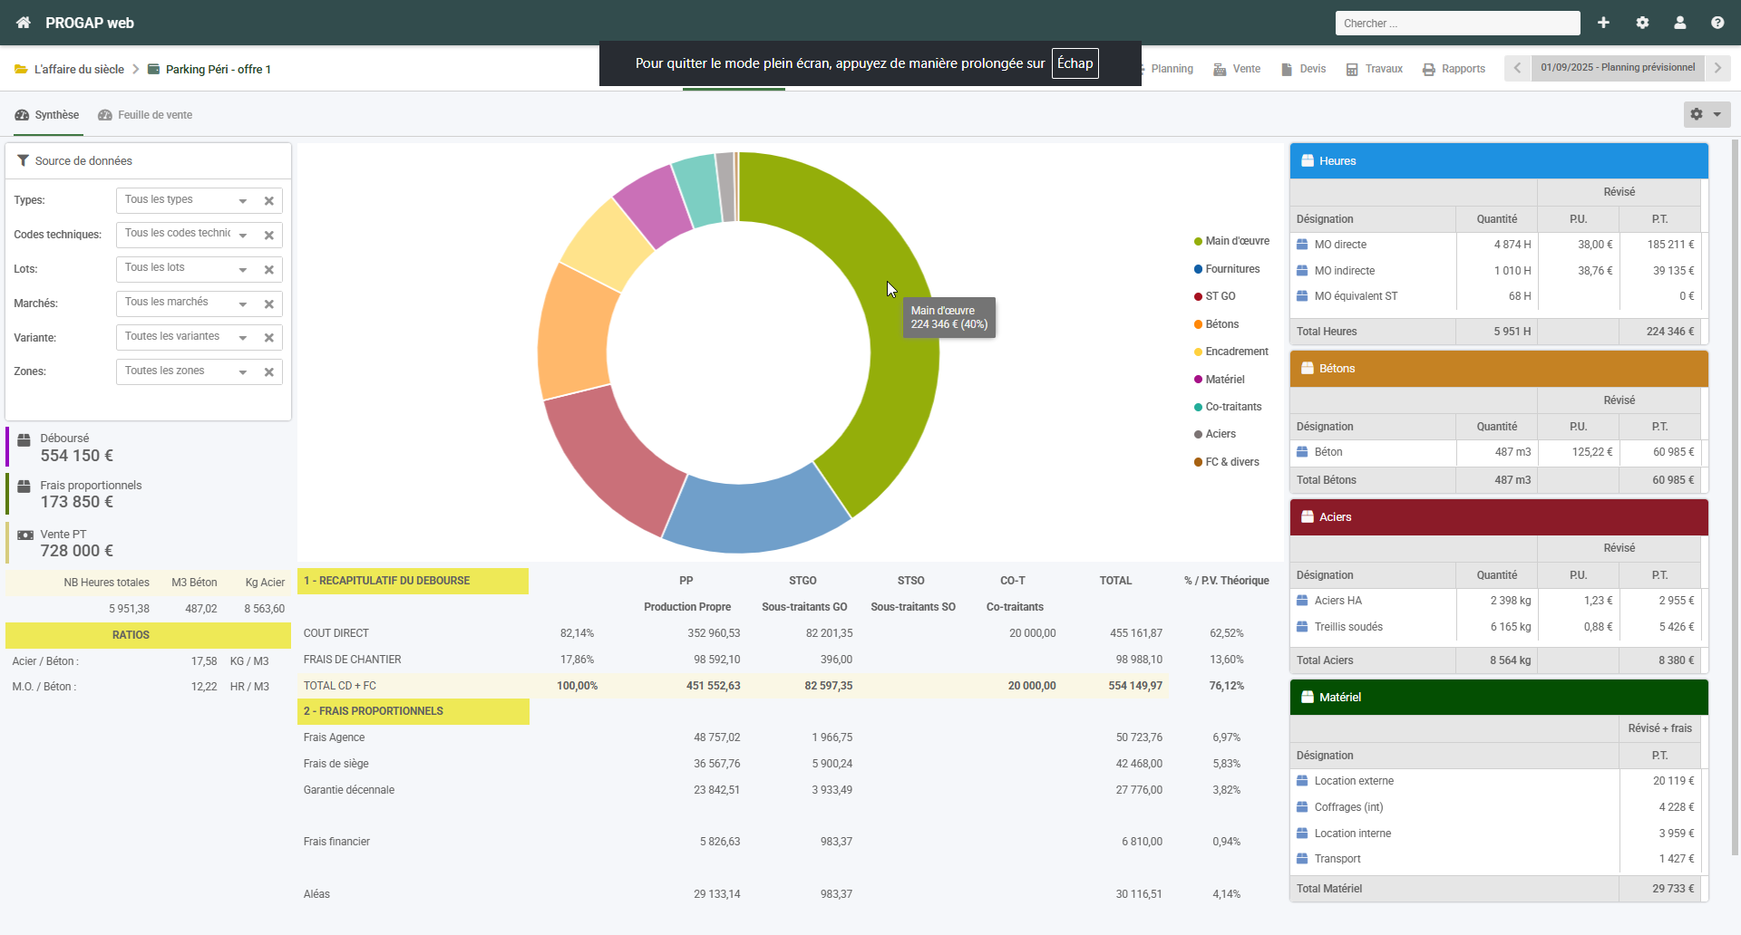The height and width of the screenshot is (935, 1741).
Task: Toggle the Fournitures legend entry
Action: tap(1227, 269)
